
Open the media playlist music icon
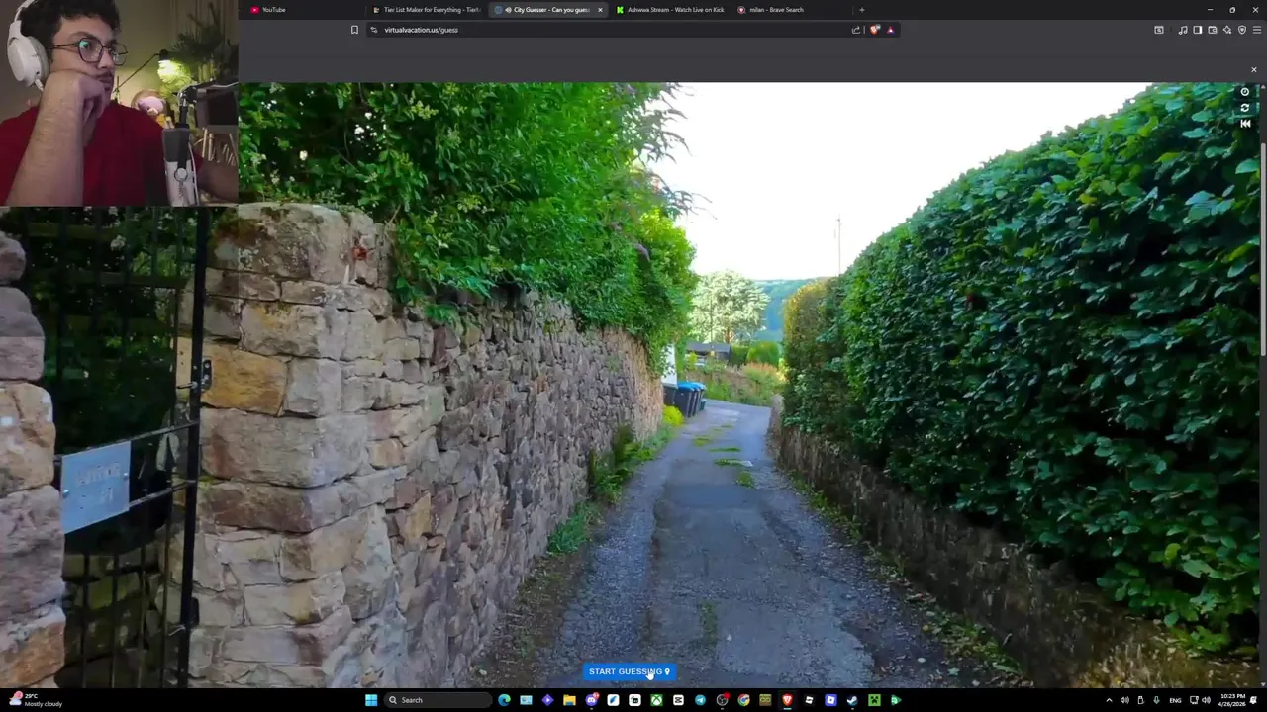[1183, 30]
